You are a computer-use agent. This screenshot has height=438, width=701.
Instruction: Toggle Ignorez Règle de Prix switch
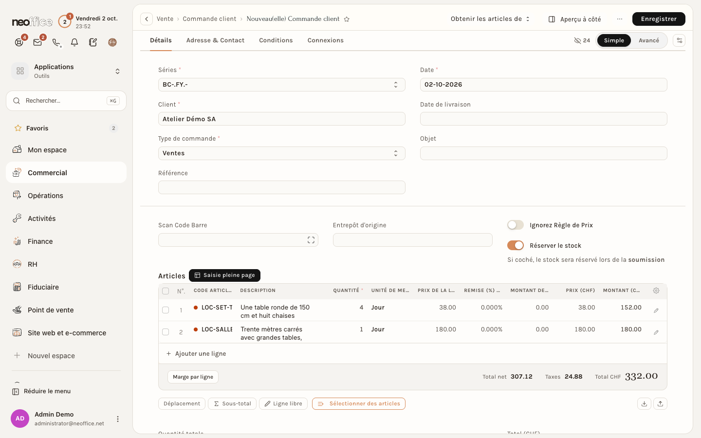point(516,225)
